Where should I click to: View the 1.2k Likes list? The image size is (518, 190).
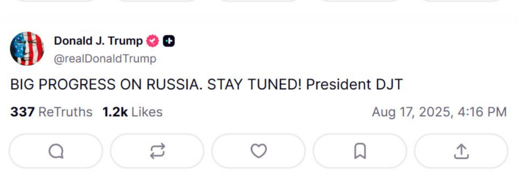(x=132, y=112)
